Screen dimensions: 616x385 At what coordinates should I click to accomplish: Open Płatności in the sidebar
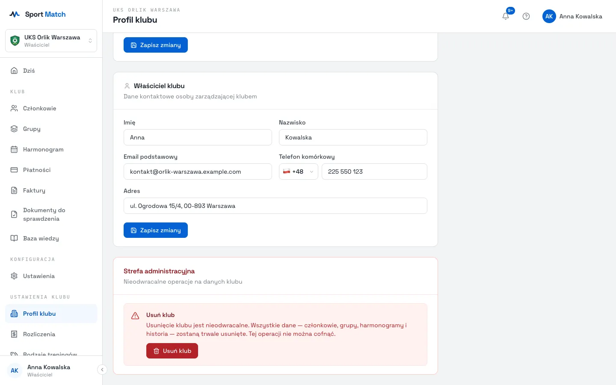(x=51, y=170)
